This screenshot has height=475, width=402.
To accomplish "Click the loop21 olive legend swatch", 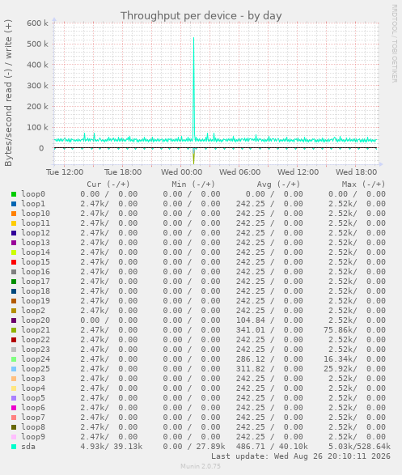I will coord(14,330).
